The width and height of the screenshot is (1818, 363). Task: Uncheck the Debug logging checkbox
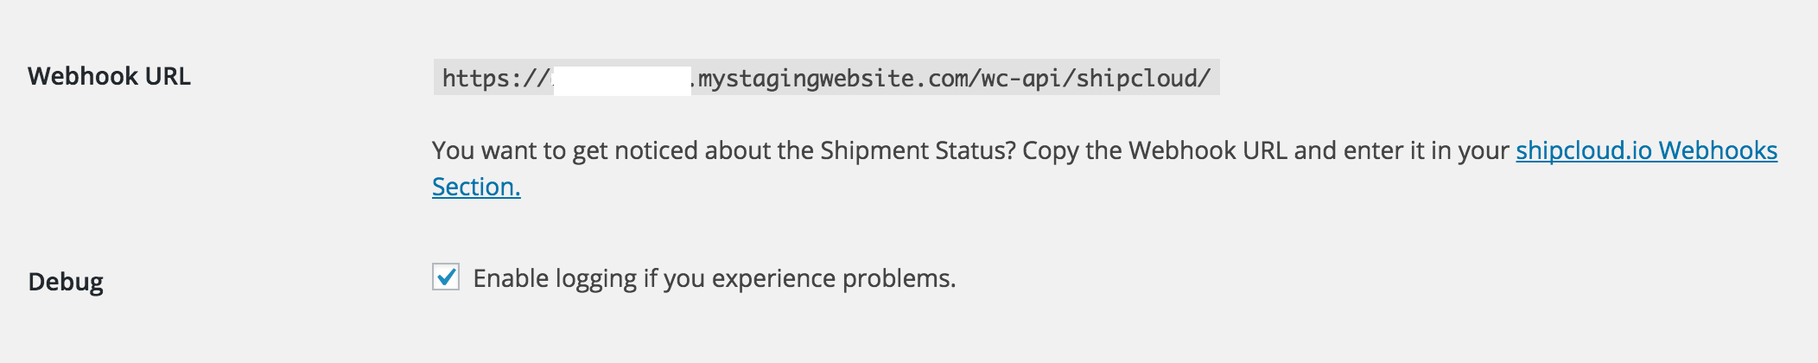pyautogui.click(x=446, y=277)
